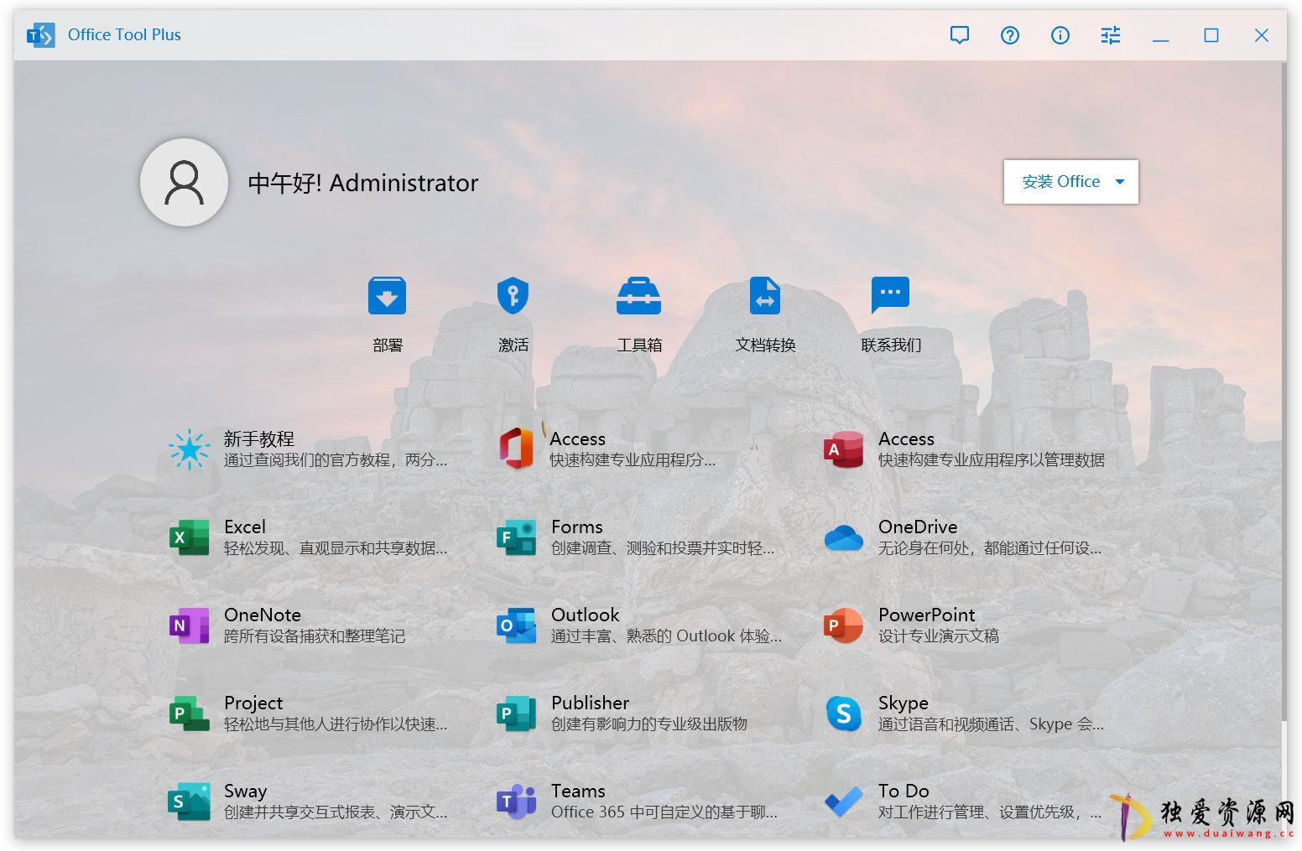
Task: Open the document conversion (文档转换) icon
Action: tap(764, 296)
